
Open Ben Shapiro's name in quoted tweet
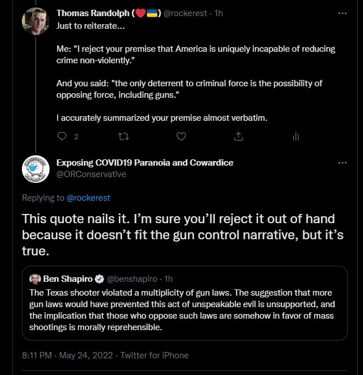pos(68,279)
